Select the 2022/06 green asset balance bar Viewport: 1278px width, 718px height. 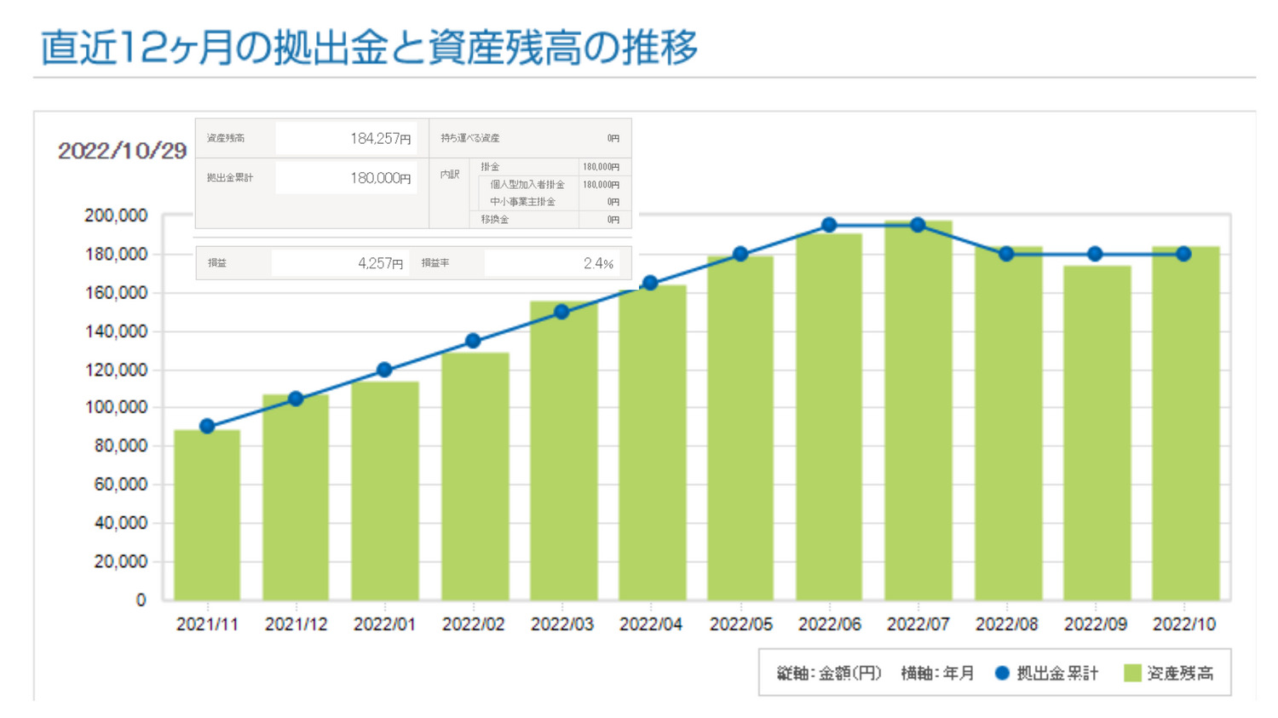pyautogui.click(x=829, y=417)
